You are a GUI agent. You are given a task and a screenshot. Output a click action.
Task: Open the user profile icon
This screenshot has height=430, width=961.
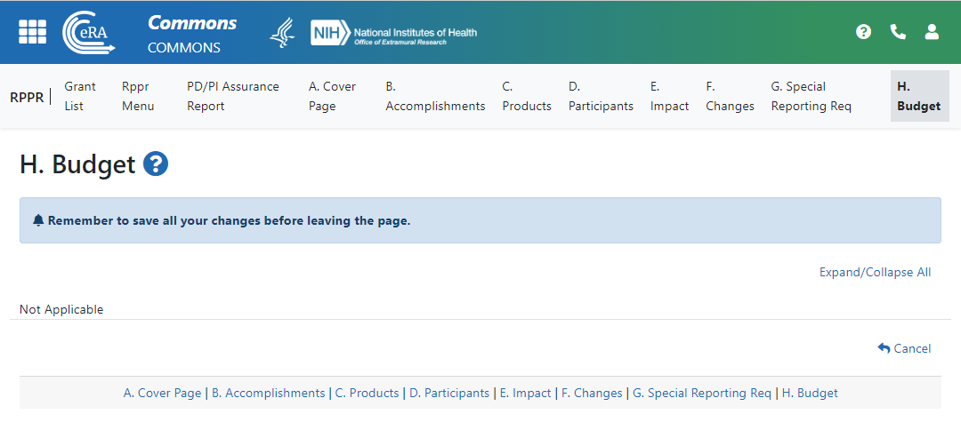tap(932, 32)
